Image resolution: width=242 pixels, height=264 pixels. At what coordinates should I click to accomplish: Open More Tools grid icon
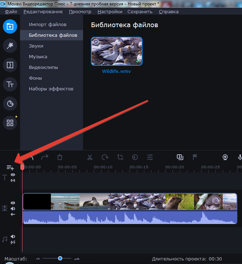point(10,123)
